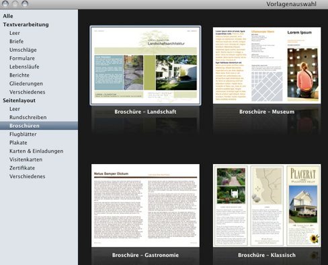This screenshot has width=328, height=265.
Task: Select the Gastronomie brochure thumbnail
Action: click(x=145, y=206)
